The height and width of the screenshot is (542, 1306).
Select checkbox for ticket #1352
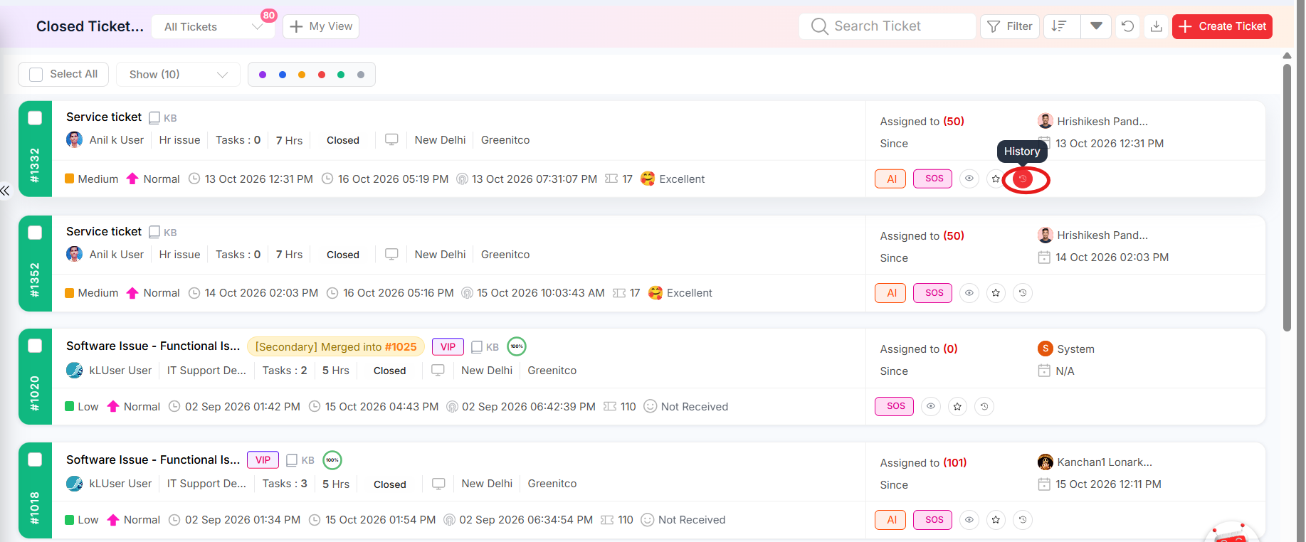pos(35,233)
